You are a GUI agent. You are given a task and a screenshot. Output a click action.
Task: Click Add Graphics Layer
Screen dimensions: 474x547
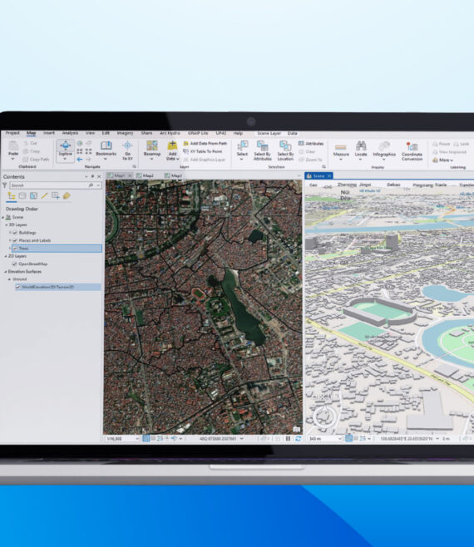(x=205, y=160)
